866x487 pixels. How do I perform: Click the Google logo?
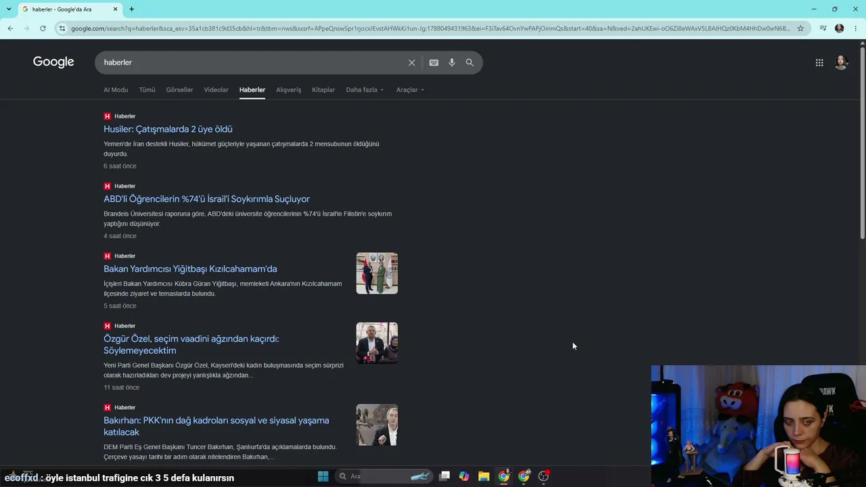pyautogui.click(x=53, y=62)
